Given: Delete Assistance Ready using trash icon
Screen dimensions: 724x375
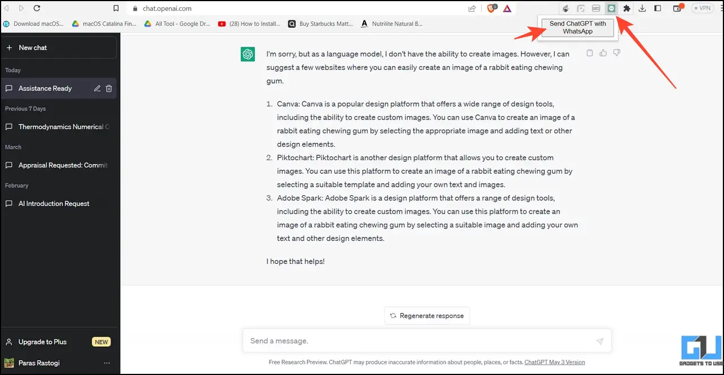Looking at the screenshot, I should click(109, 89).
